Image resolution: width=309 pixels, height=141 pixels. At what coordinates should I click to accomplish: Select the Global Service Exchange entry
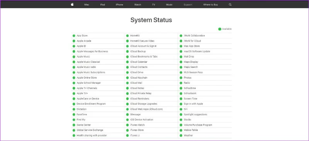click(90, 130)
